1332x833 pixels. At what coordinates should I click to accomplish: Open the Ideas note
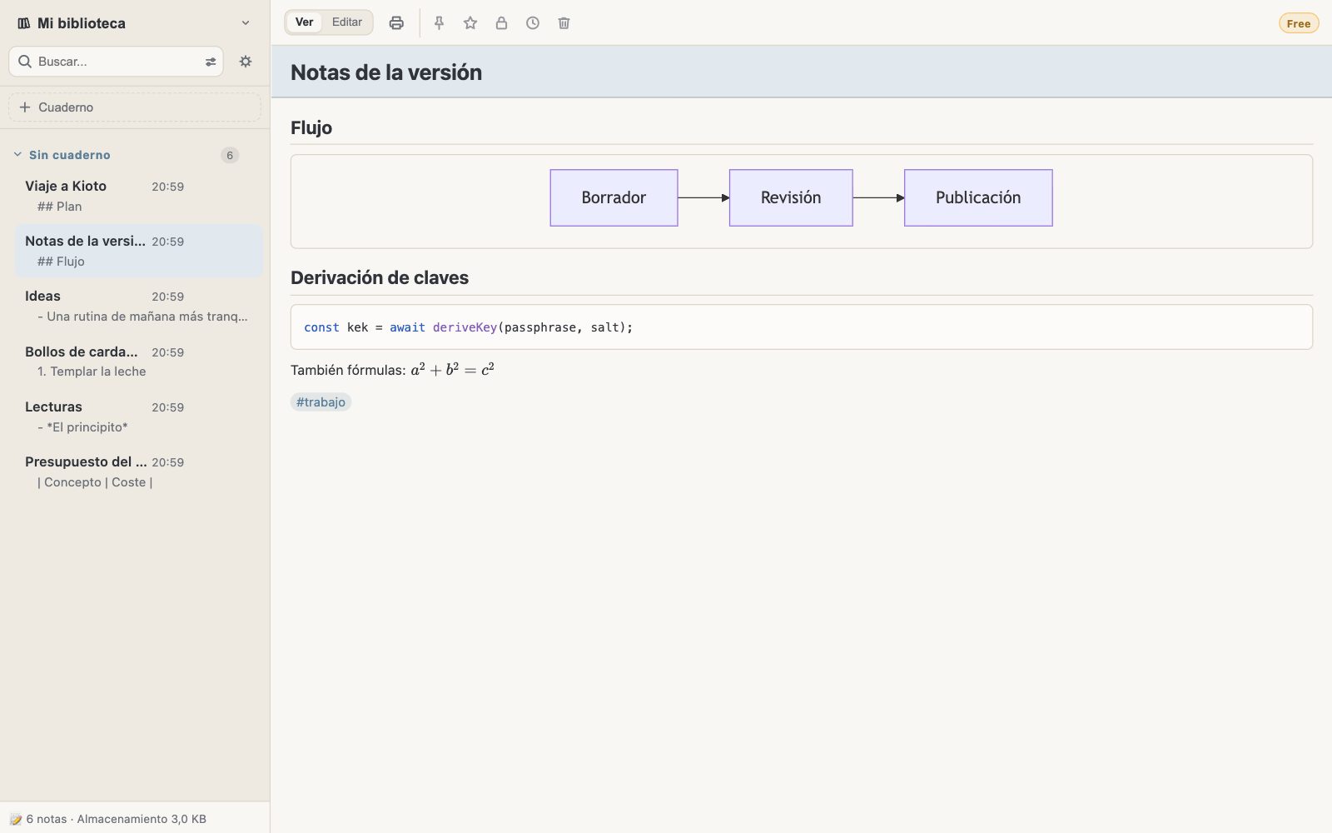tap(139, 306)
